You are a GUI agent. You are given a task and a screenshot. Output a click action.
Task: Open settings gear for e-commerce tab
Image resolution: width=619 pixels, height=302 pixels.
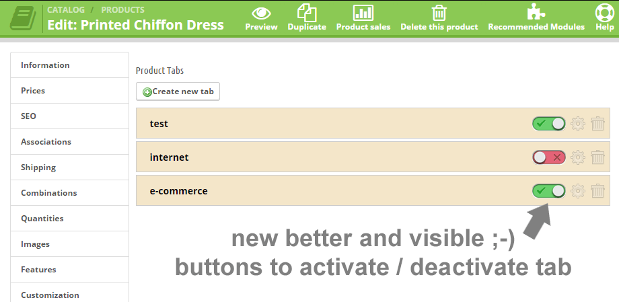[x=578, y=190]
